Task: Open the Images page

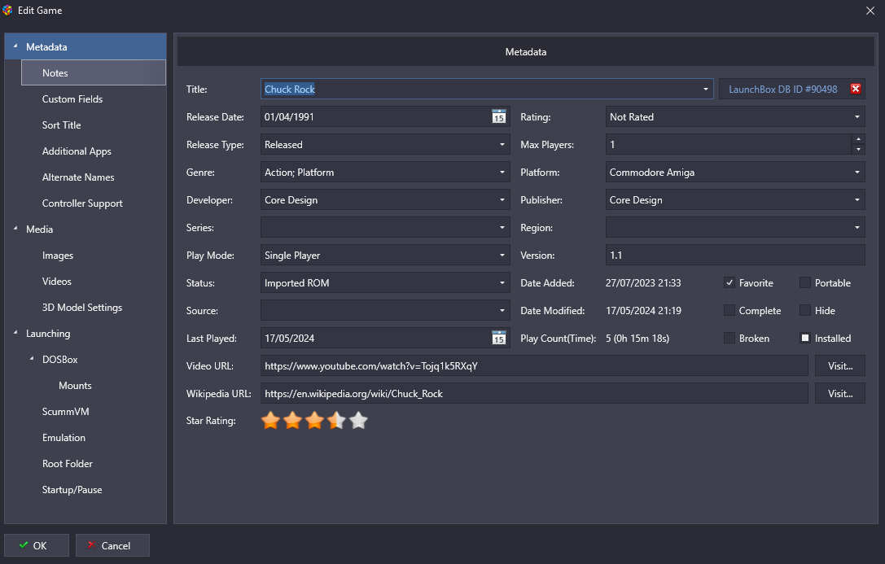Action: tap(58, 255)
